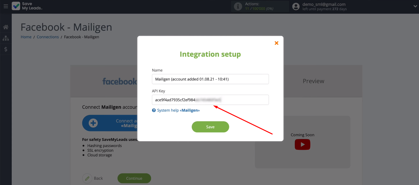The width and height of the screenshot is (419, 185).
Task: Click Facebook - Mailigen page heading
Action: tap(66, 27)
